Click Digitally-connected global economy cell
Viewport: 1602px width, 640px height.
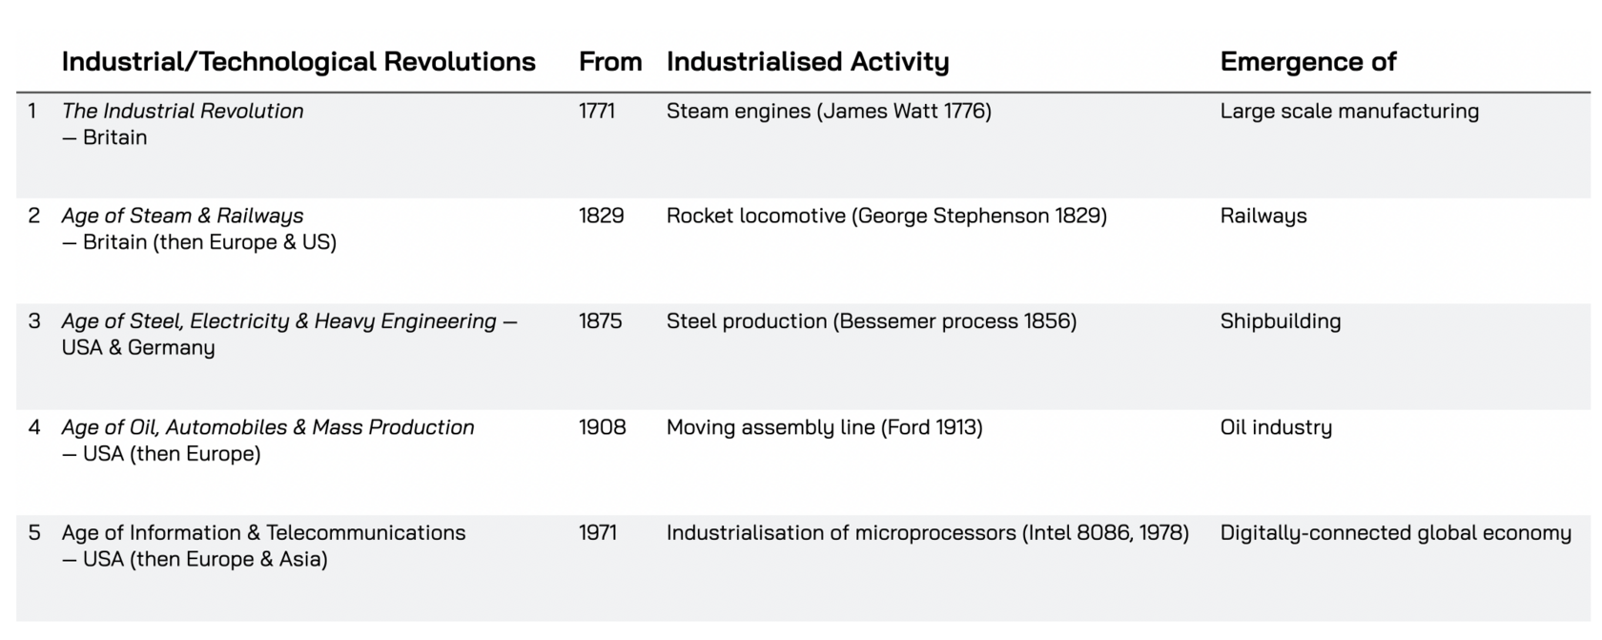[x=1396, y=532]
